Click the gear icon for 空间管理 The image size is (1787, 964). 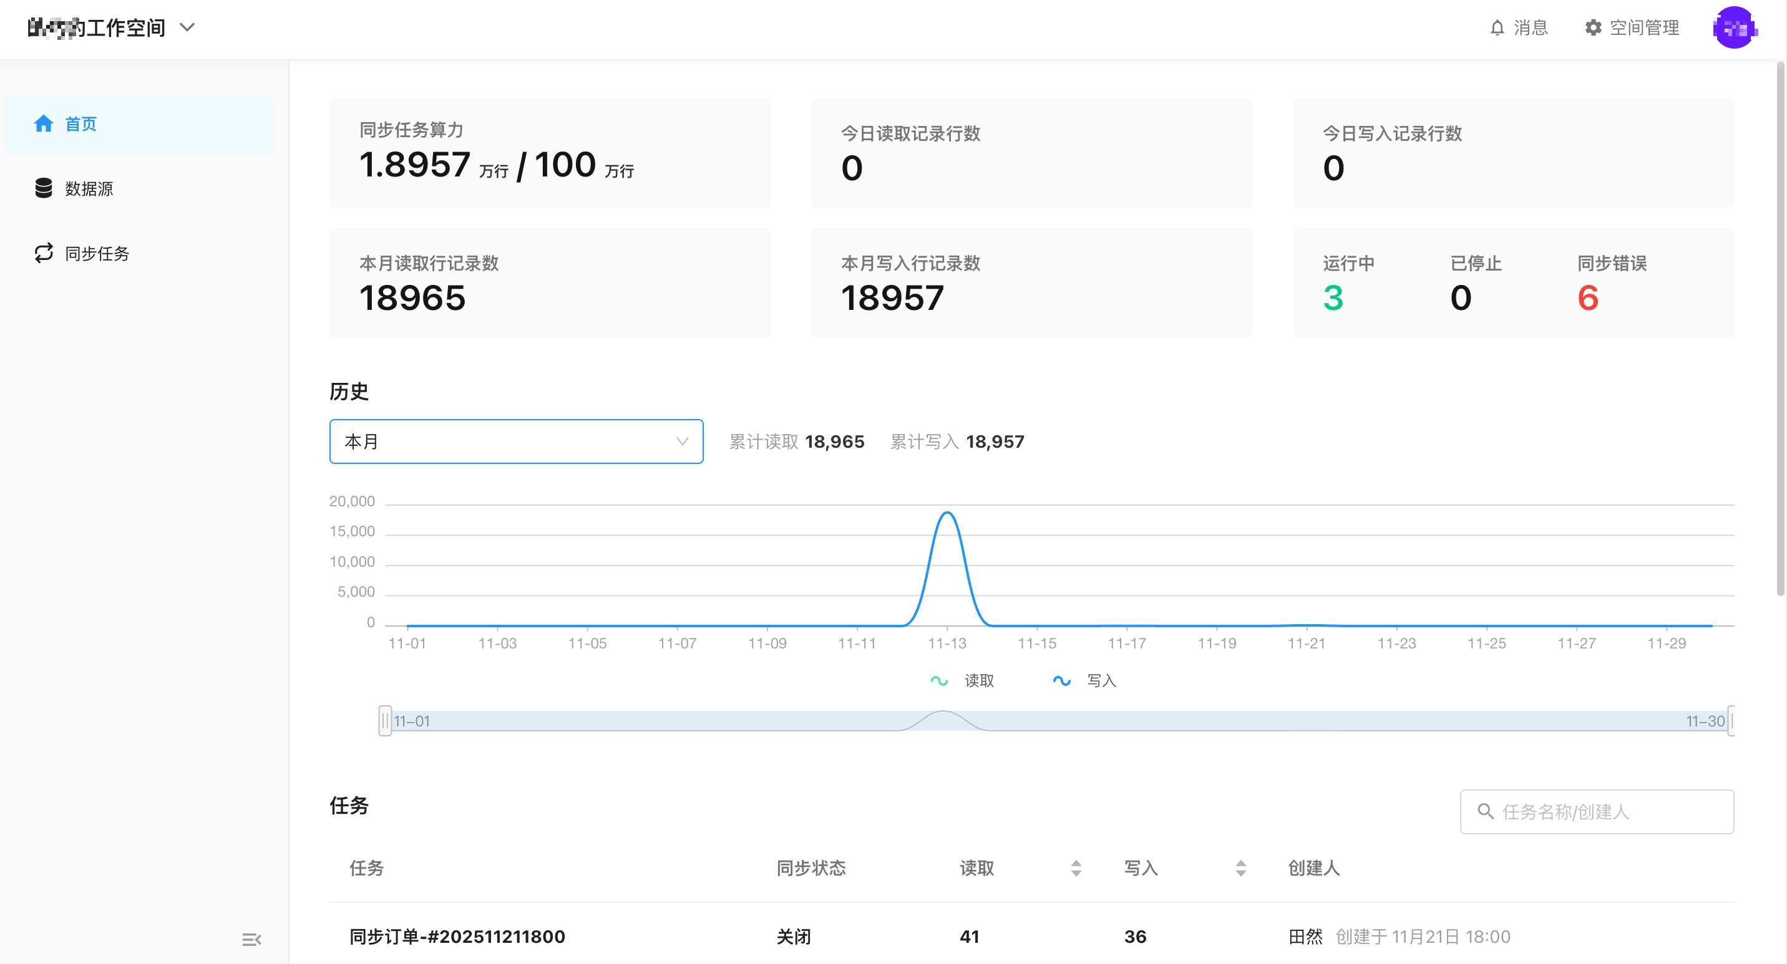(1593, 27)
